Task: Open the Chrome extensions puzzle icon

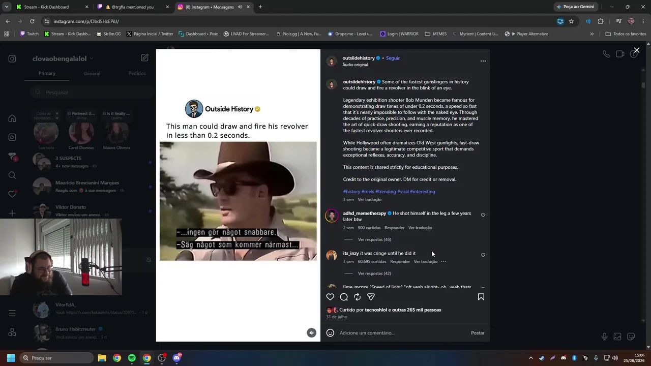Action: pyautogui.click(x=601, y=21)
